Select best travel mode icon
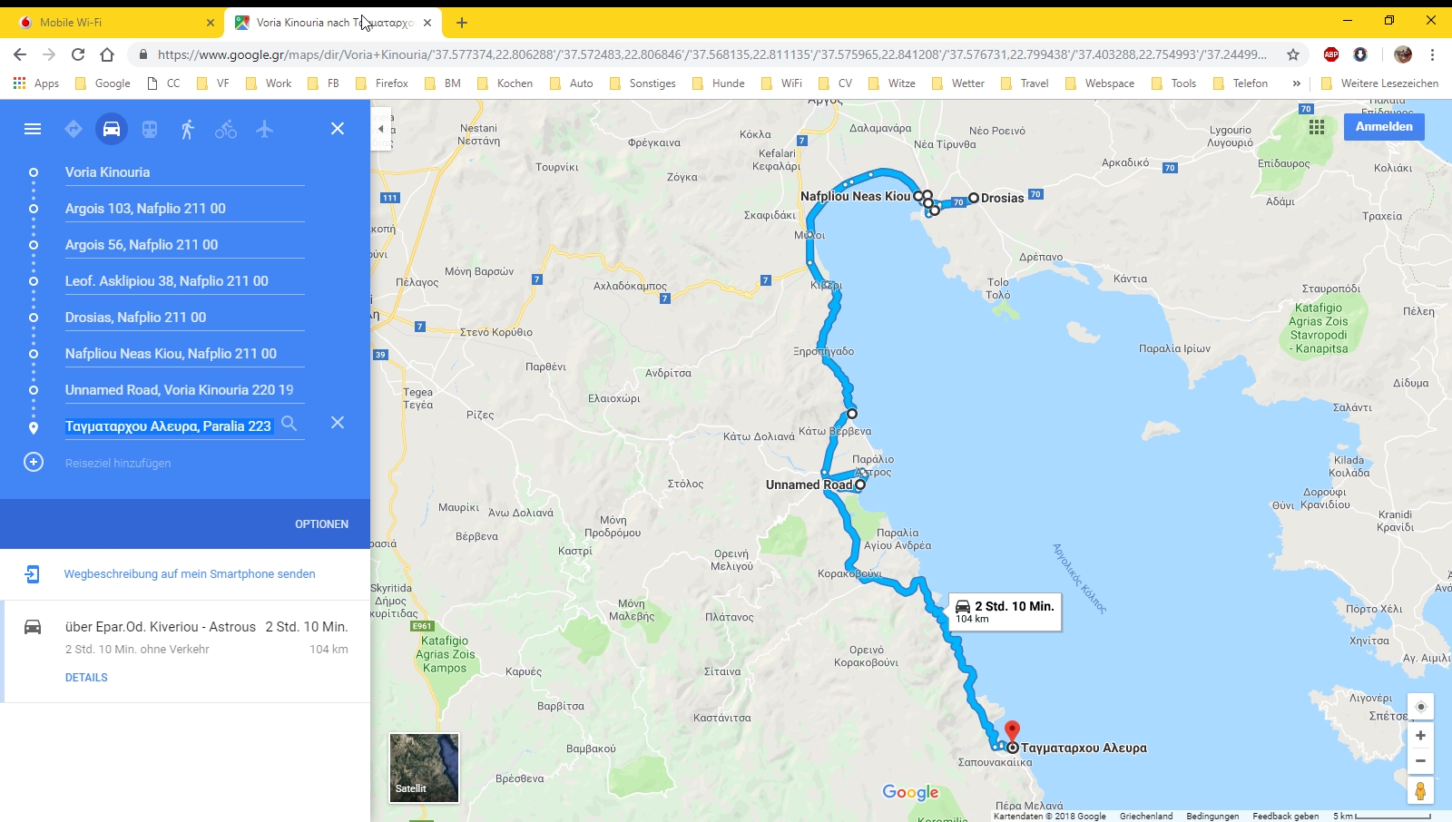The image size is (1452, 822). click(x=74, y=129)
